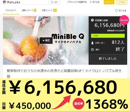
Task: Click the search input field
Action: click(36, 2)
